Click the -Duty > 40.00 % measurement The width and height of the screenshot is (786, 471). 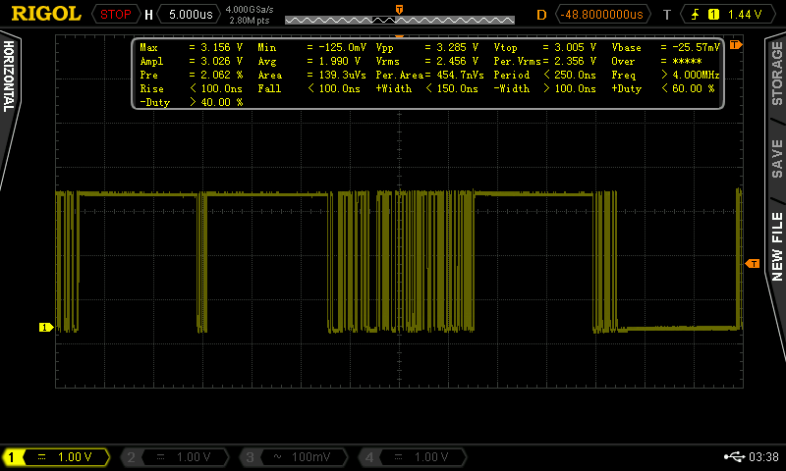(x=192, y=102)
